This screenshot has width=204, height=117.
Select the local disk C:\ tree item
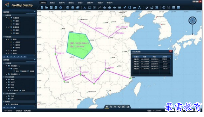(x=14, y=66)
